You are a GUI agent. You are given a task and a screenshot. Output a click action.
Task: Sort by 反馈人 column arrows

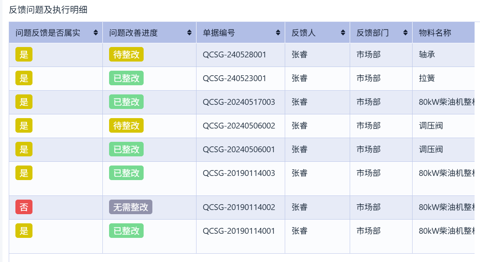click(x=343, y=33)
